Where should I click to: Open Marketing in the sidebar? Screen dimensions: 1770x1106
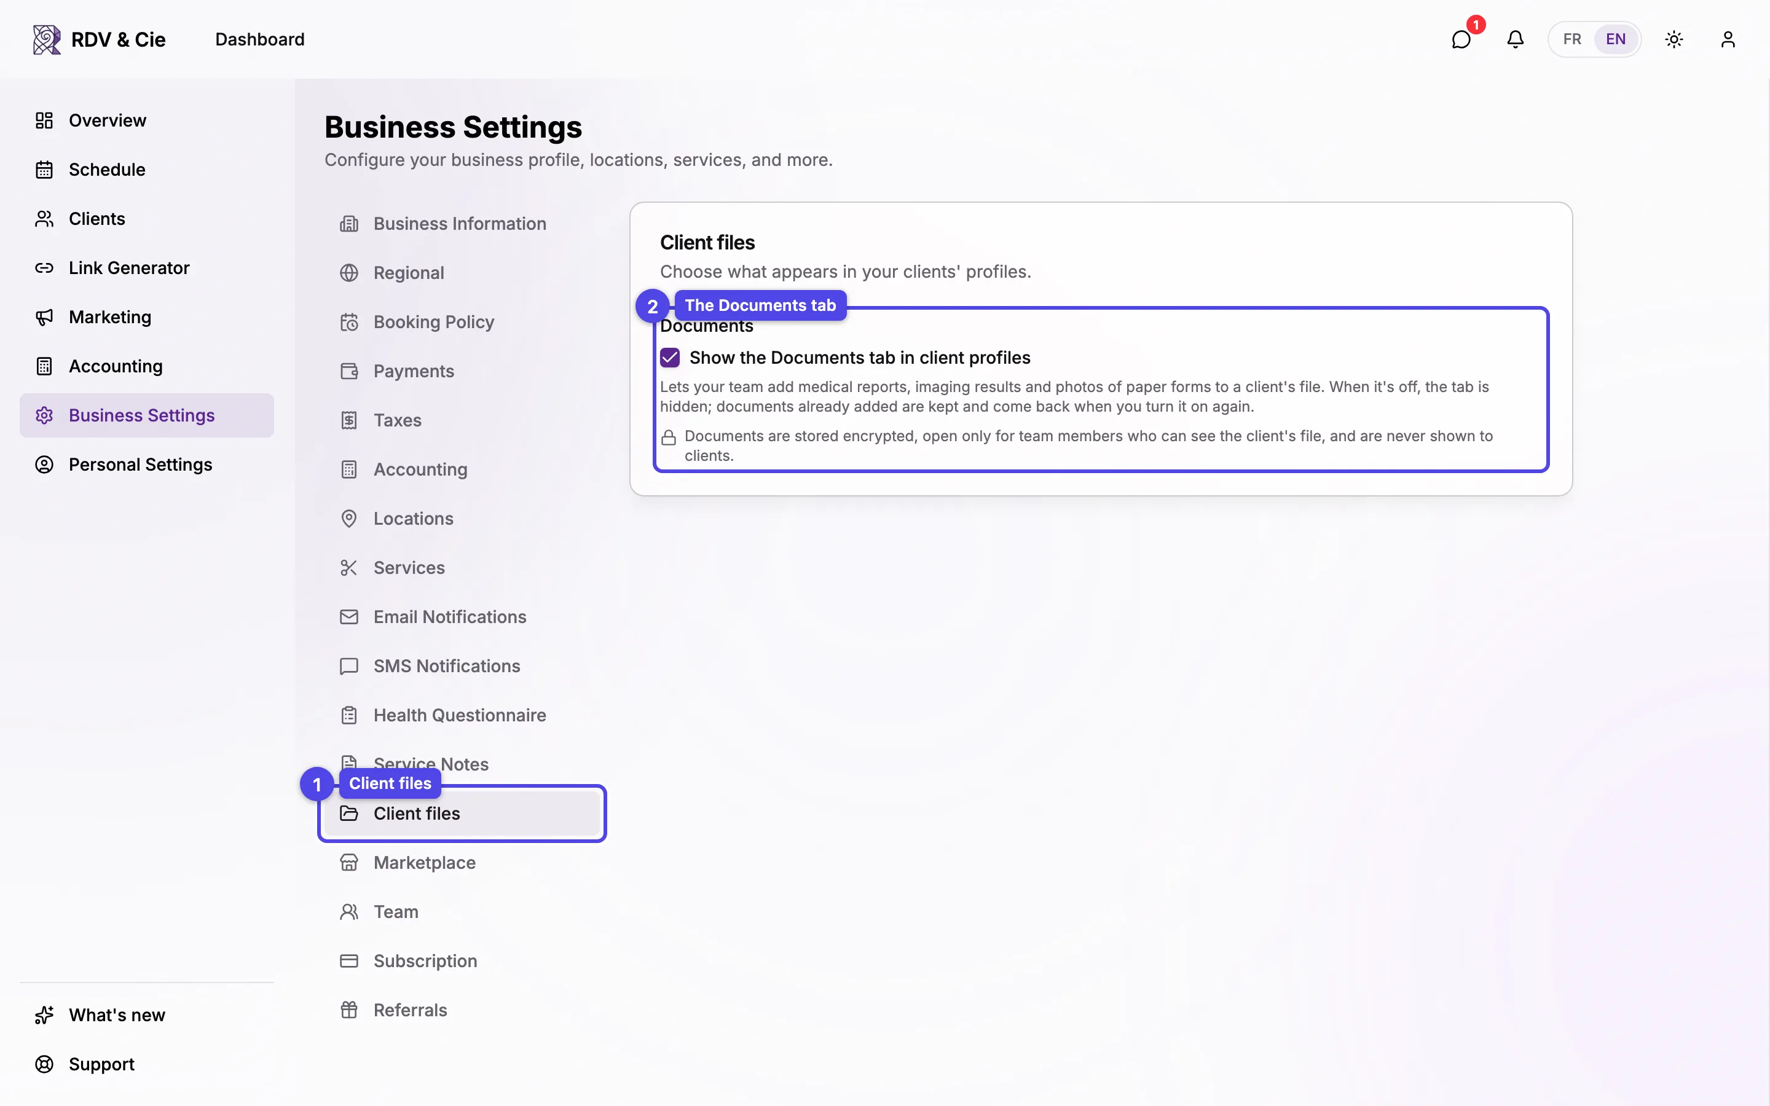[x=146, y=316]
